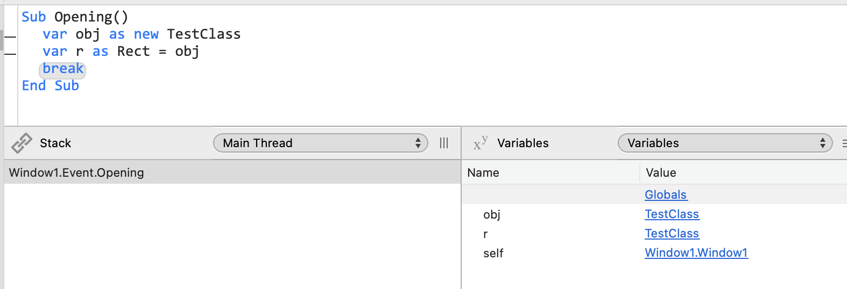Open the Globals link
The width and height of the screenshot is (847, 289).
(x=666, y=194)
